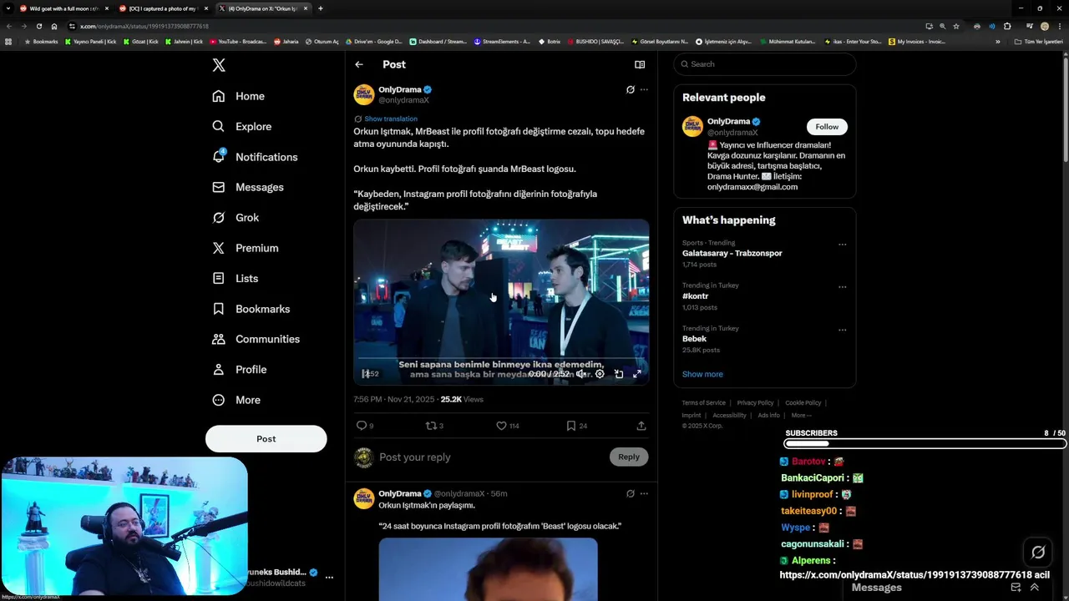Bookmark this page with the star icon
The image size is (1069, 601).
[956, 26]
